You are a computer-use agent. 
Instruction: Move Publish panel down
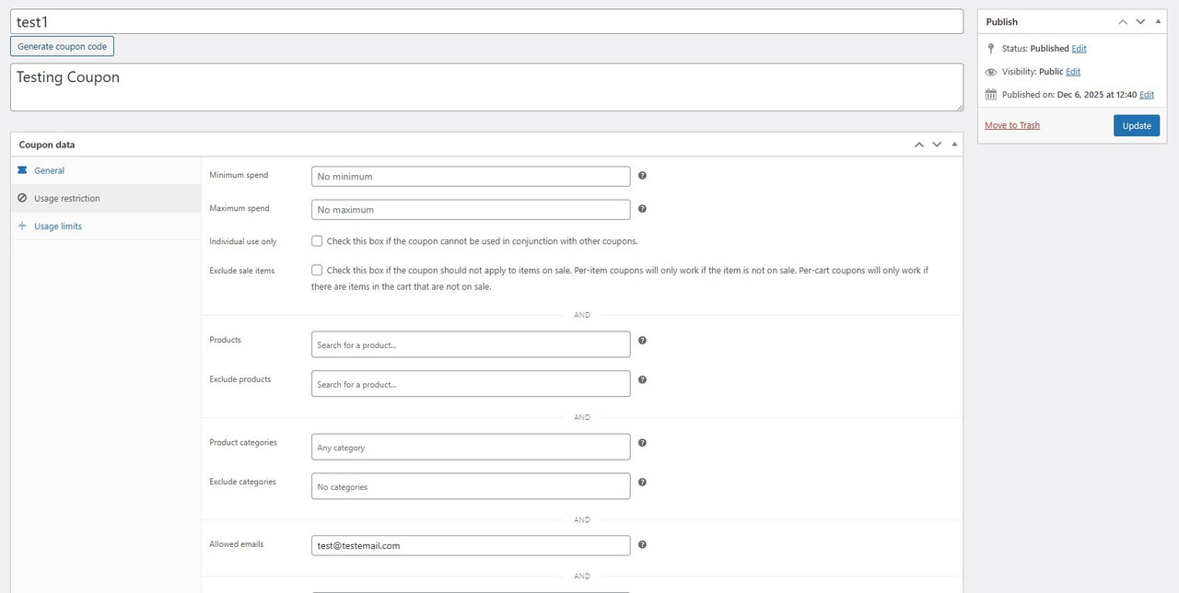[1140, 21]
